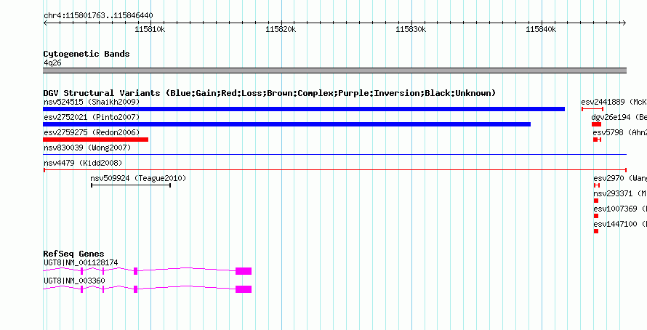This screenshot has width=647, height=330.
Task: Click the Cytogenetic Bands track title
Action: [x=87, y=54]
